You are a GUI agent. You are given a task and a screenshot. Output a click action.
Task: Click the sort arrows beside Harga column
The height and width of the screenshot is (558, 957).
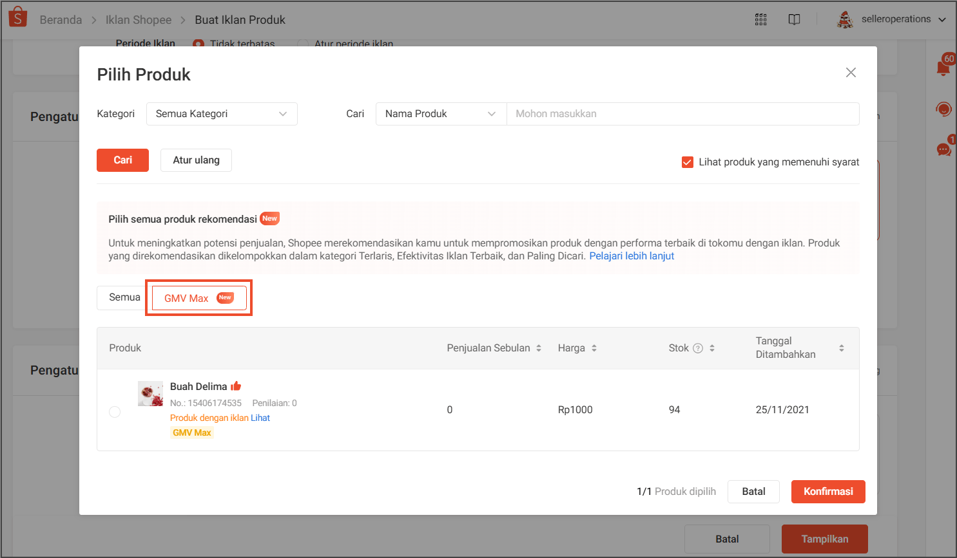594,348
